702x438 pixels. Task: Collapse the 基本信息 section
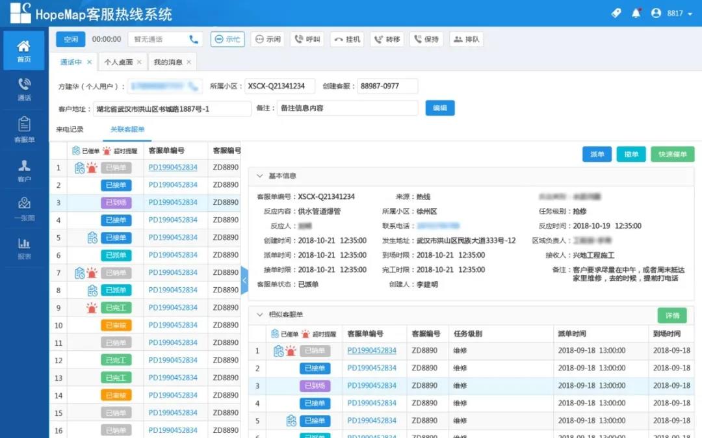tap(259, 176)
